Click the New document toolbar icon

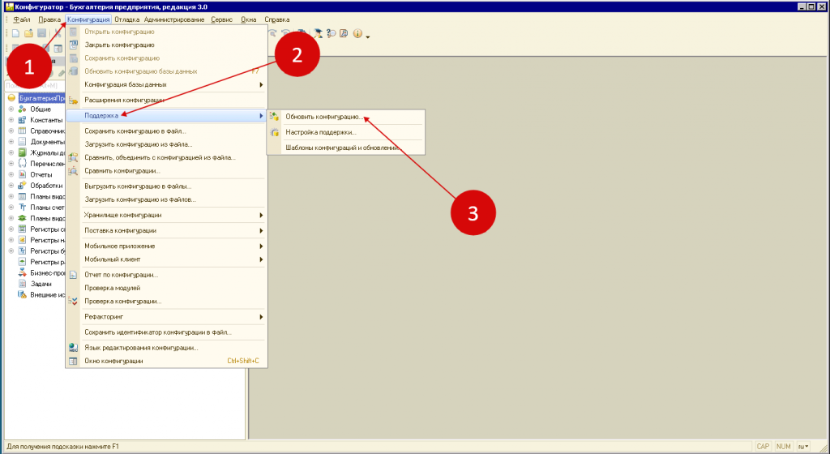pos(16,33)
